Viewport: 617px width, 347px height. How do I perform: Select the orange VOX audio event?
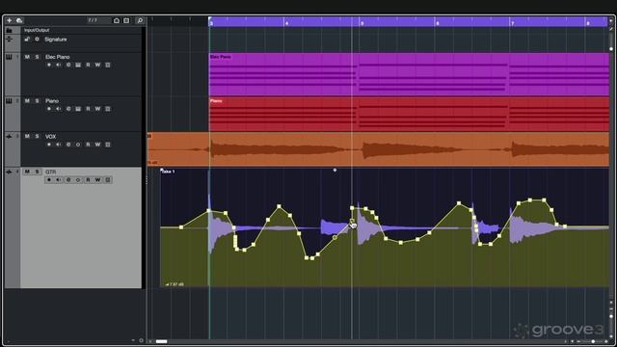378,149
